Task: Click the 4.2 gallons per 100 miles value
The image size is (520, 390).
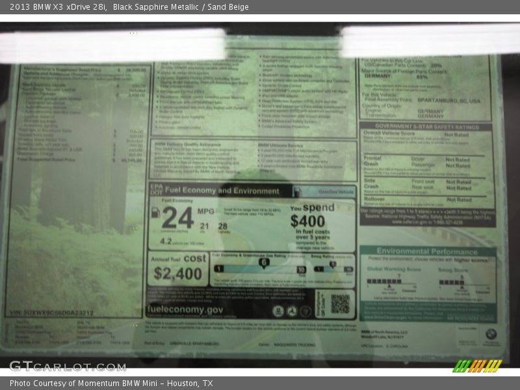Action: coord(166,241)
